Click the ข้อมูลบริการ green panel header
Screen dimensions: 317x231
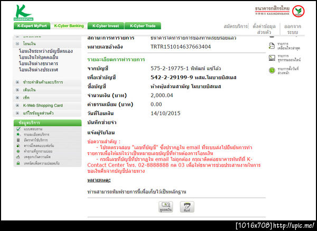tap(48, 123)
